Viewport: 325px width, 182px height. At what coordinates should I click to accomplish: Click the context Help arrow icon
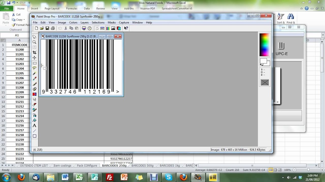[x=126, y=28]
